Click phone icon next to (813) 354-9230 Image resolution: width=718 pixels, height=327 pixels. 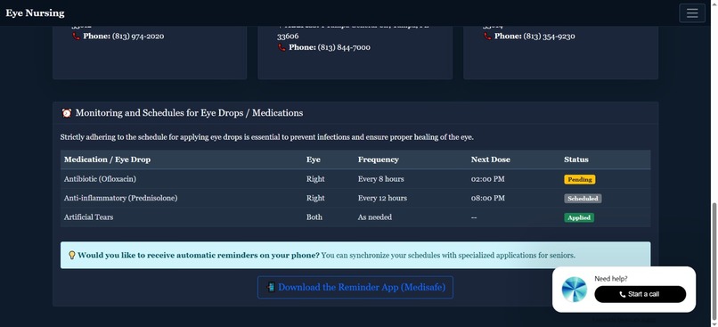tap(487, 37)
